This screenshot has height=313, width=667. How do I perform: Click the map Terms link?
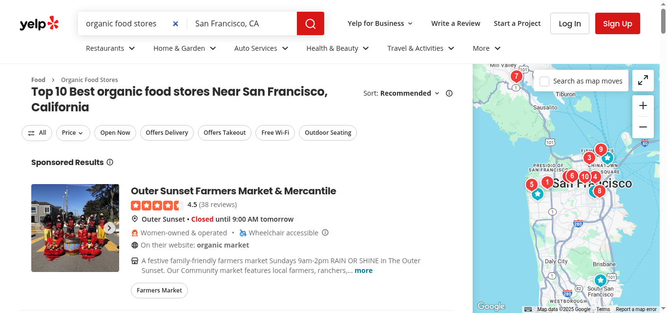[x=603, y=309]
